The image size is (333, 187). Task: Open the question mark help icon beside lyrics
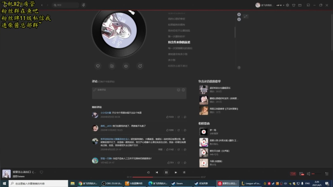pyautogui.click(x=239, y=68)
